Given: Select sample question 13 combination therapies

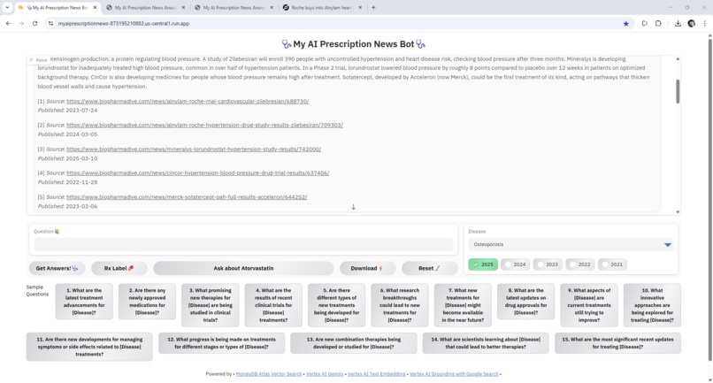Looking at the screenshot, I should (353, 343).
